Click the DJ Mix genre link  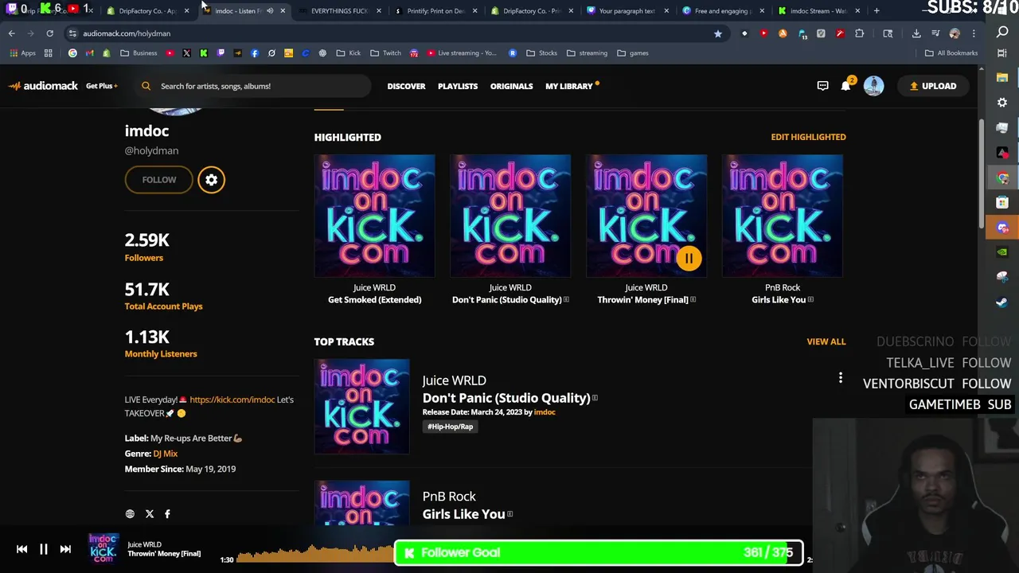[166, 454]
